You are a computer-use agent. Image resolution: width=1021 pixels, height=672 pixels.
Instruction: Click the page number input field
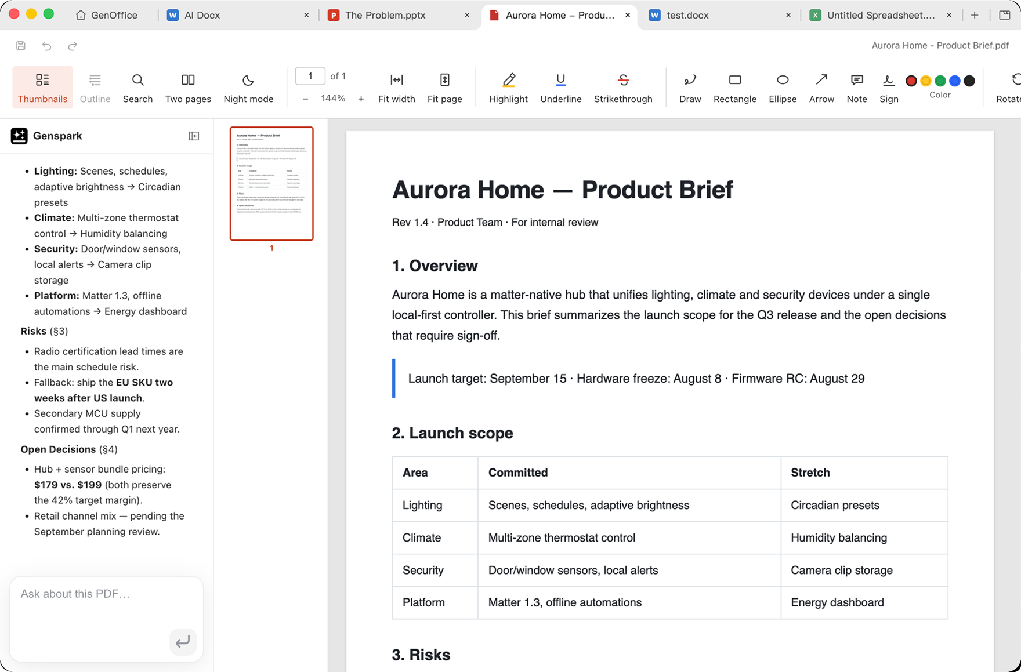coord(310,76)
